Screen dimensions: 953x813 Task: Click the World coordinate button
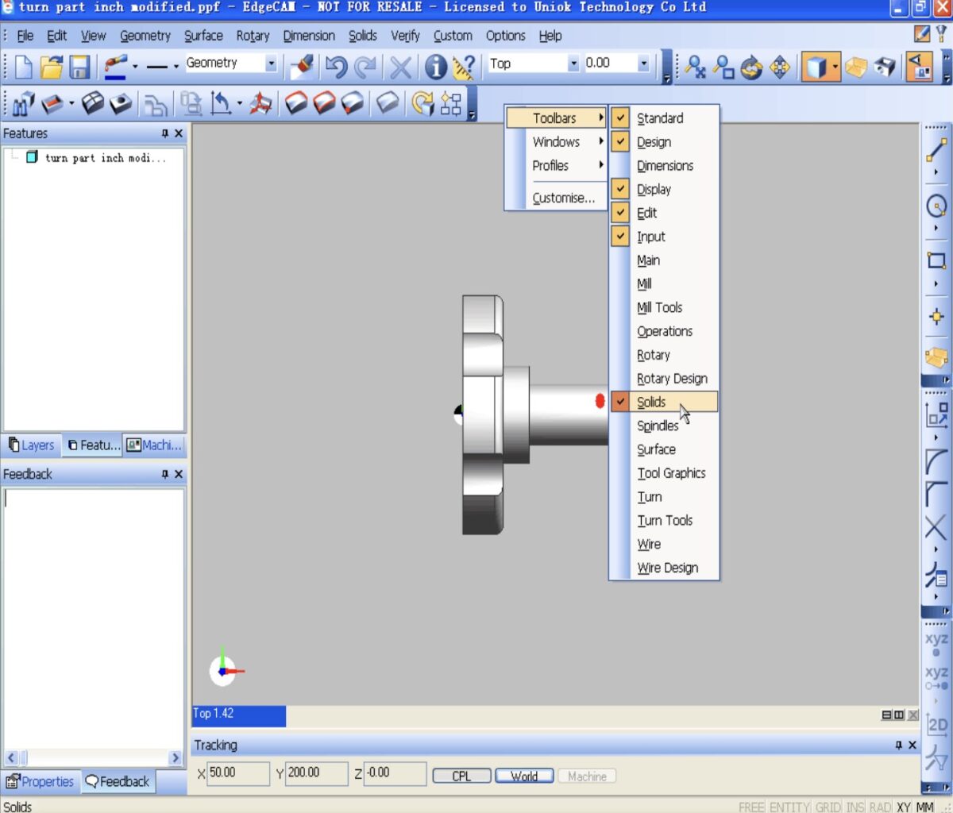coord(524,776)
